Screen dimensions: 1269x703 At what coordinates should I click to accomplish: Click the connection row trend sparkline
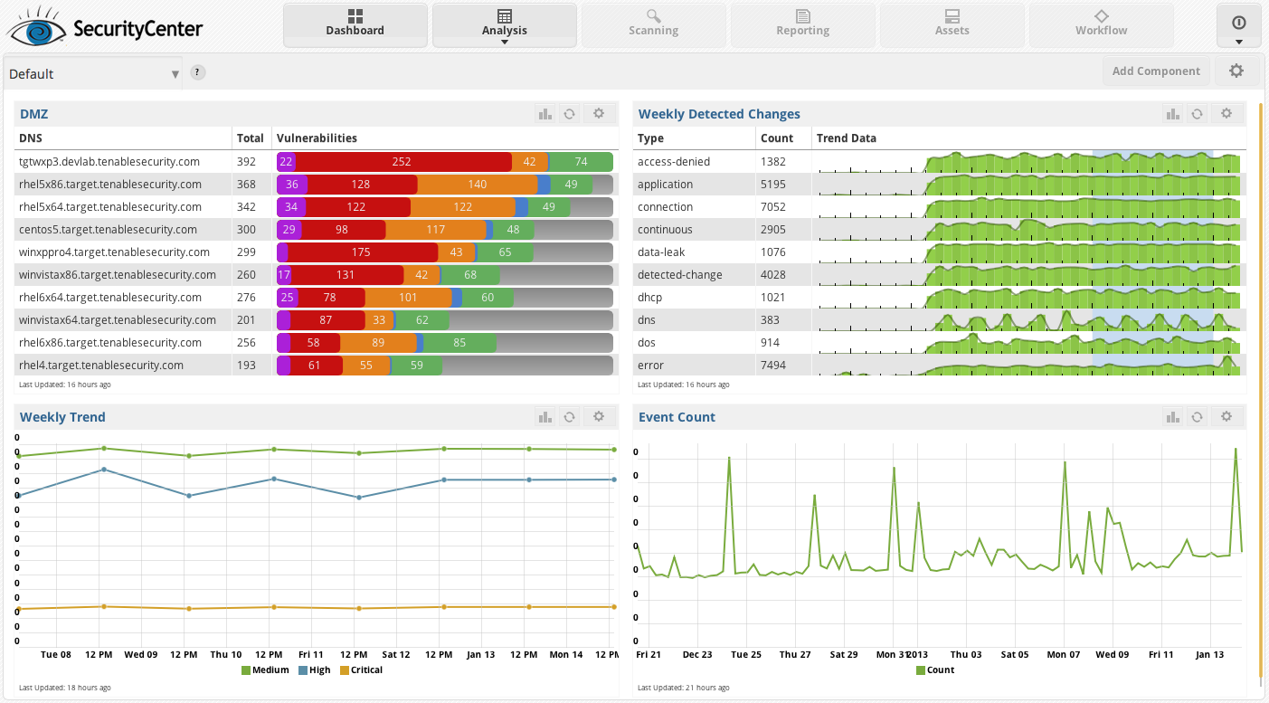[1028, 207]
